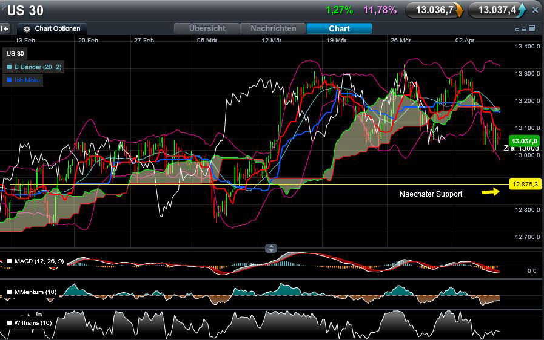Click the sell price button 13.036,7
The image size is (544, 340).
click(434, 10)
